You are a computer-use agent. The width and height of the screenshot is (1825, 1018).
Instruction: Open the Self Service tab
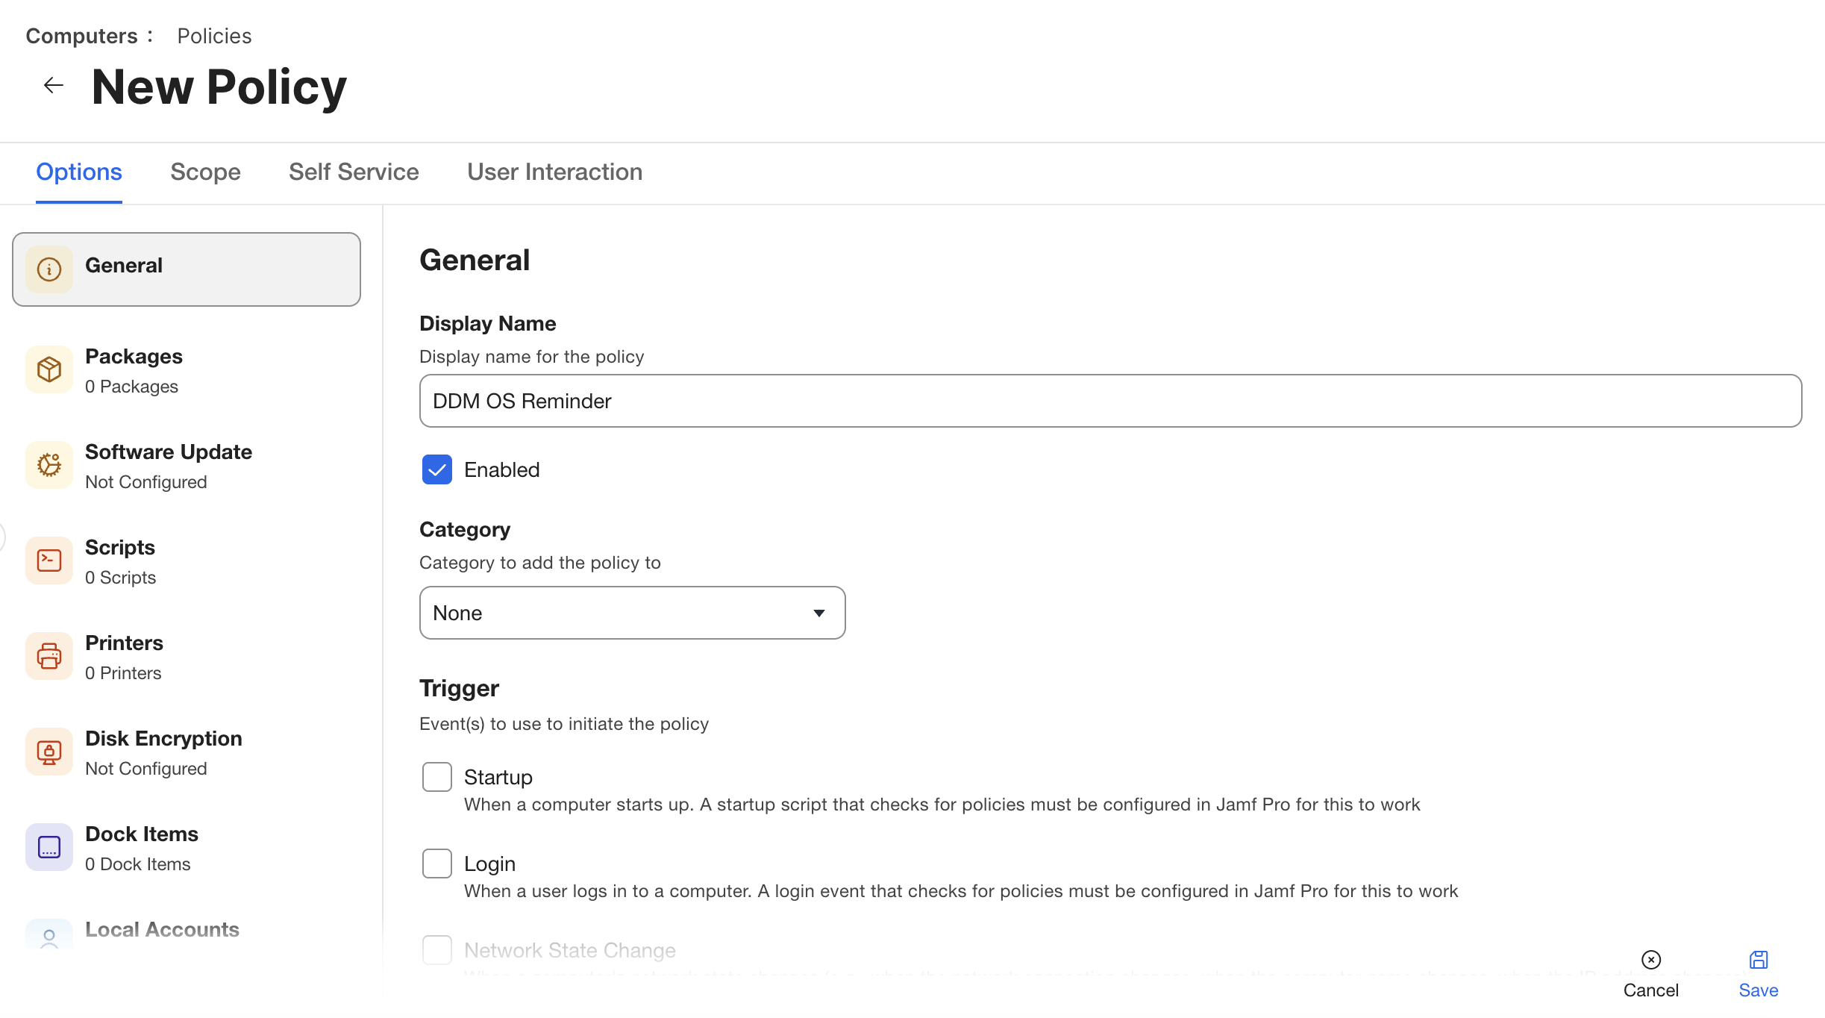pyautogui.click(x=354, y=172)
